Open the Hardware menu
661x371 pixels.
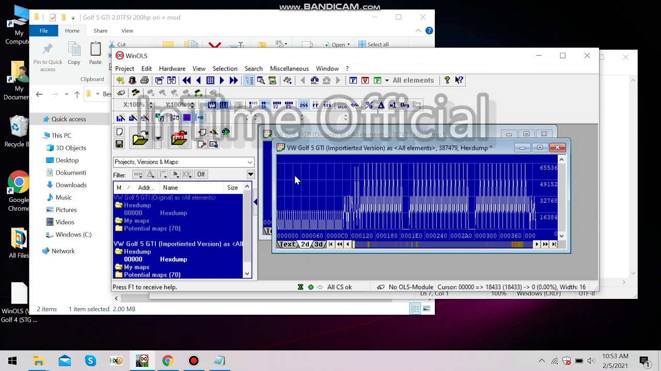click(172, 69)
